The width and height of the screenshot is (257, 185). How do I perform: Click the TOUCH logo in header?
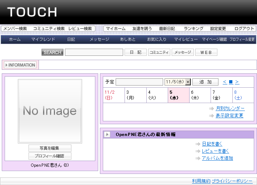click(32, 12)
